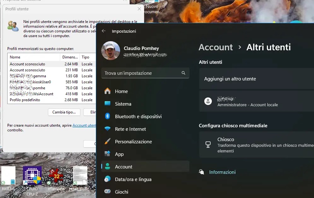314x198 pixels.
Task: Open the Informazioni help link
Action: (x=222, y=172)
